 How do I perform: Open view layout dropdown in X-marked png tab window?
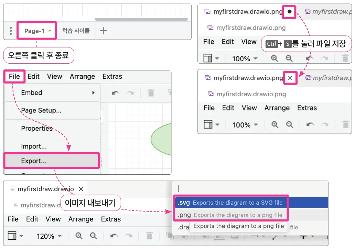pos(212,124)
